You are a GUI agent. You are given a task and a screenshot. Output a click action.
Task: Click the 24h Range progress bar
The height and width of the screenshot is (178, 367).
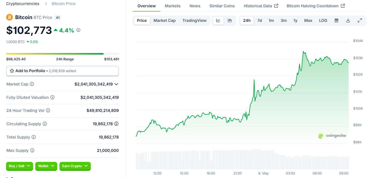63,54
